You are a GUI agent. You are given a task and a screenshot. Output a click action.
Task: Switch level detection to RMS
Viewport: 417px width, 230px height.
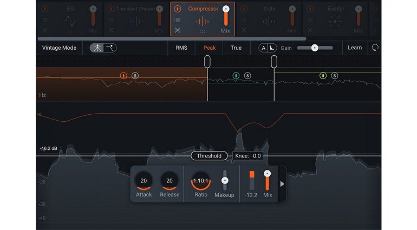pos(181,48)
